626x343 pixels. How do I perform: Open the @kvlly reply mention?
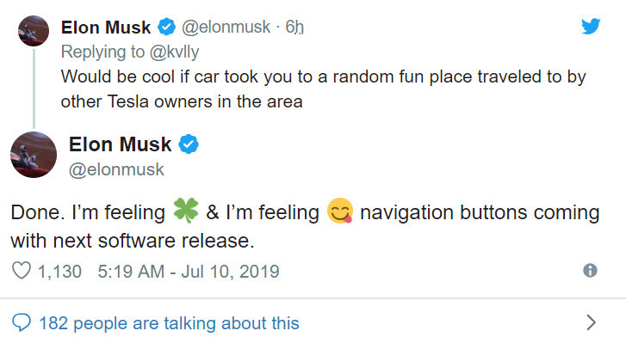click(174, 52)
